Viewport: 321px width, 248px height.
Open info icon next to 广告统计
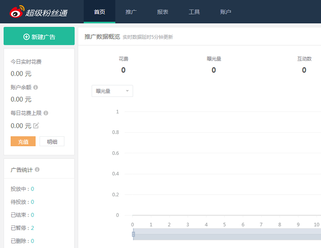coord(37,169)
